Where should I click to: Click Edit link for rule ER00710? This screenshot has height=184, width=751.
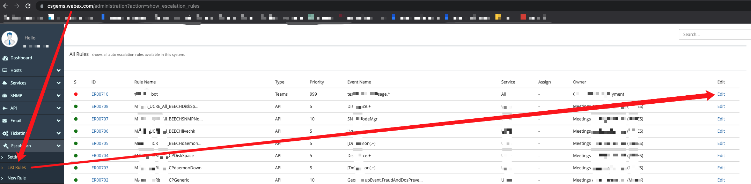tap(721, 94)
